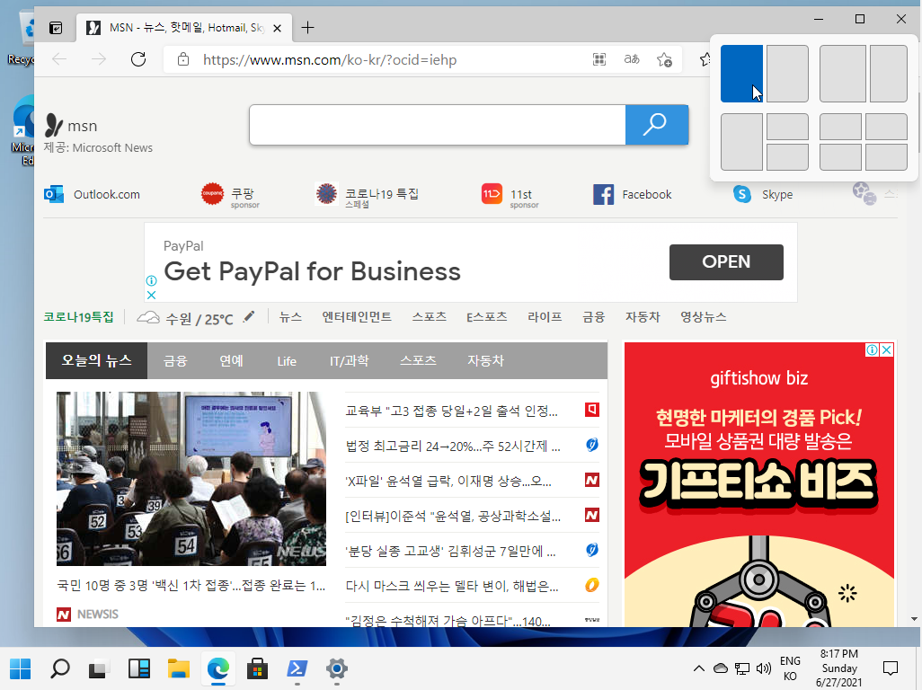Select the 금융 news tab

point(175,361)
